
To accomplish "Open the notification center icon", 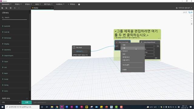I will [x=191, y=107].
